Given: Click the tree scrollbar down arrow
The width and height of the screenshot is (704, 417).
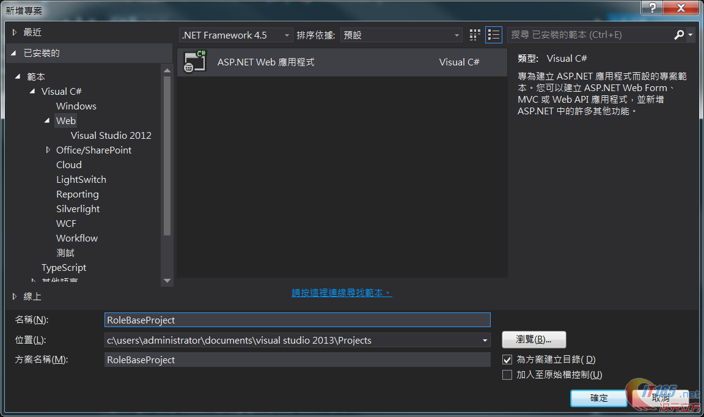Looking at the screenshot, I should pyautogui.click(x=167, y=281).
